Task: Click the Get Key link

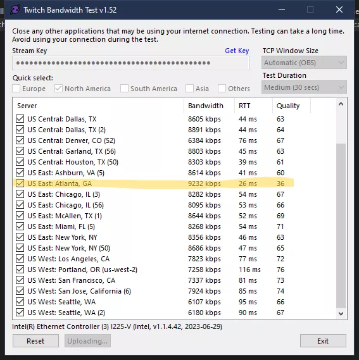Action: [237, 51]
